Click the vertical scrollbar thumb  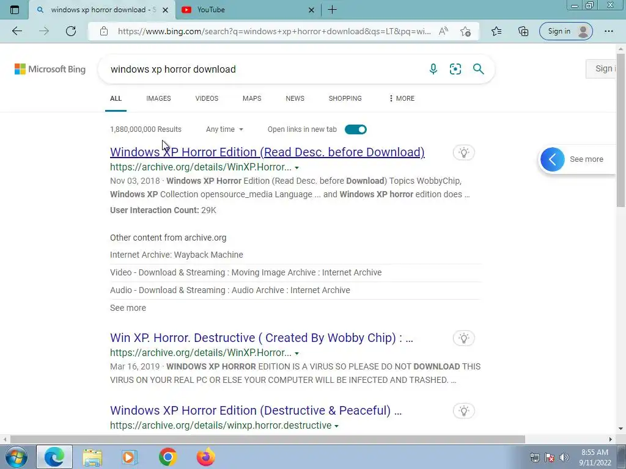621,131
